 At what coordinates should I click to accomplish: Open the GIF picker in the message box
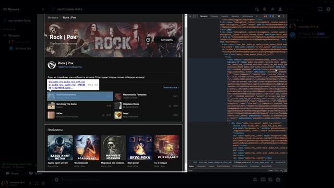click(263, 180)
